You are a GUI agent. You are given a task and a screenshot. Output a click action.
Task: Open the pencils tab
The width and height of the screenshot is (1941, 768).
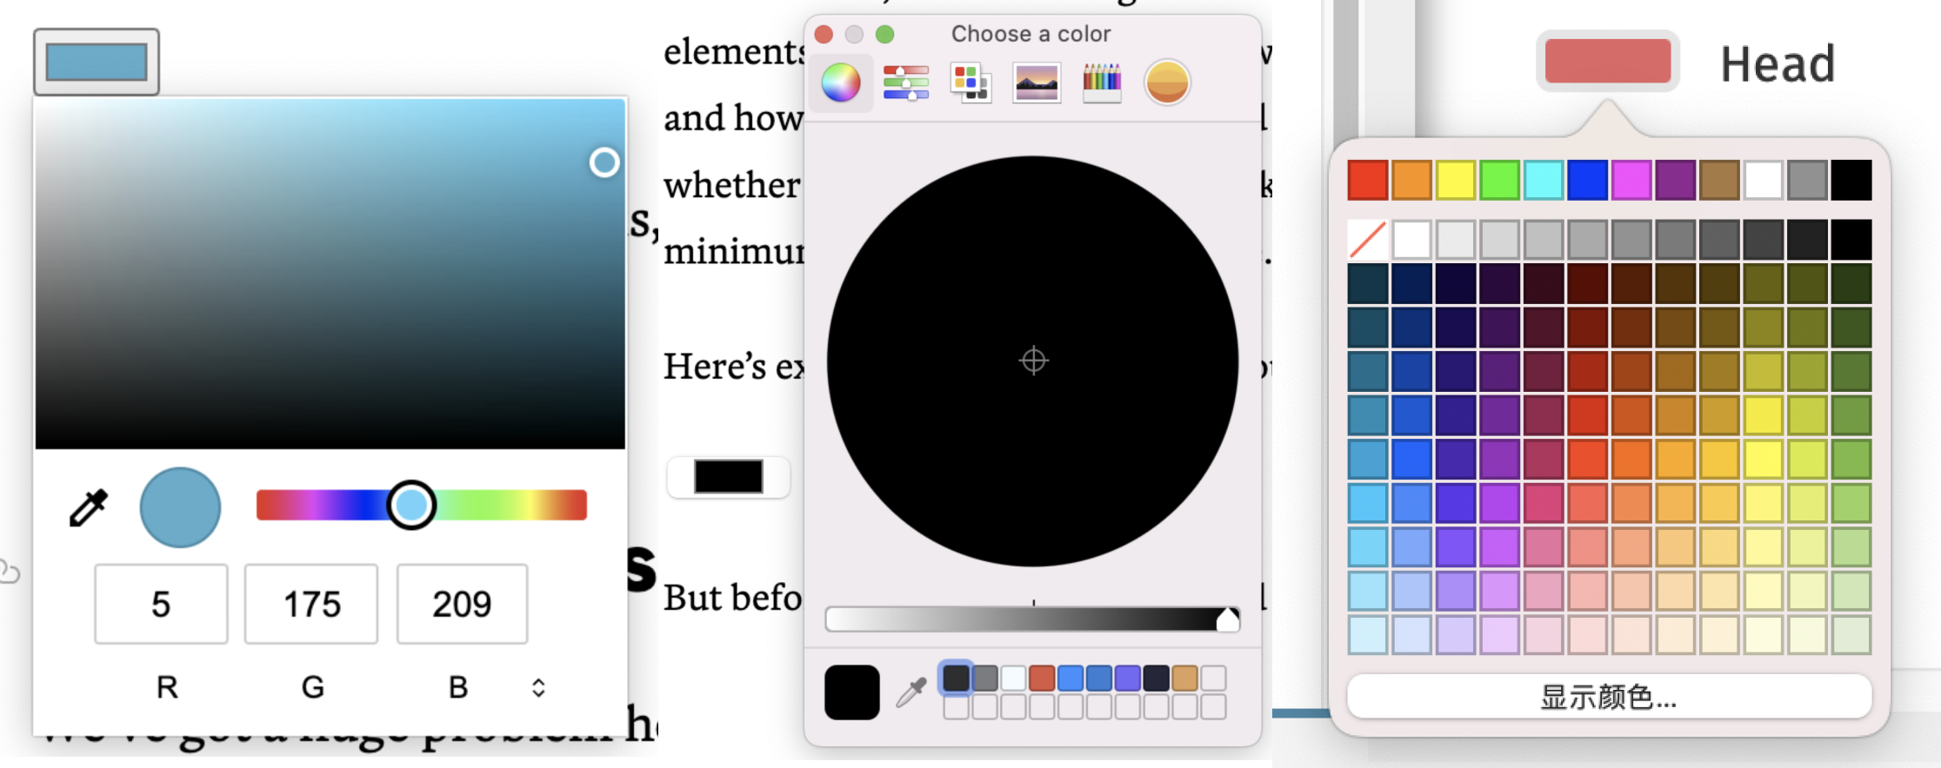(1102, 83)
